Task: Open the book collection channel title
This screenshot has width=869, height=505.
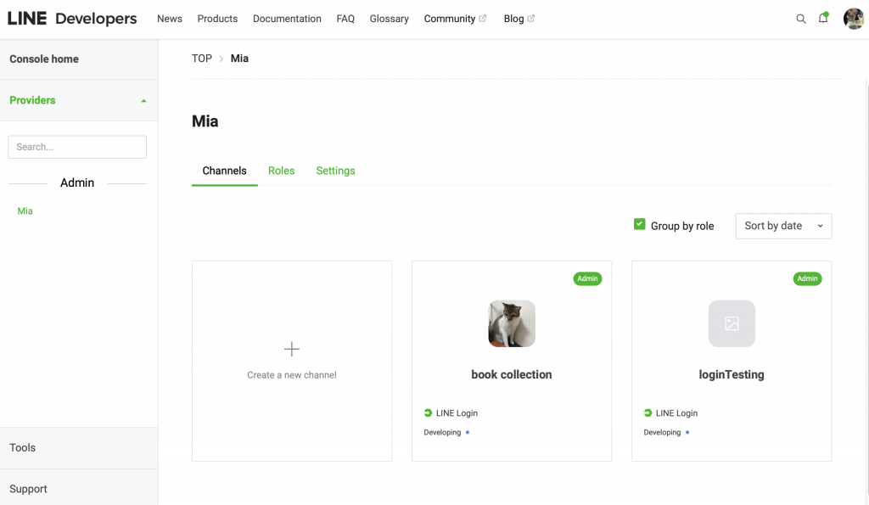Action: tap(512, 375)
